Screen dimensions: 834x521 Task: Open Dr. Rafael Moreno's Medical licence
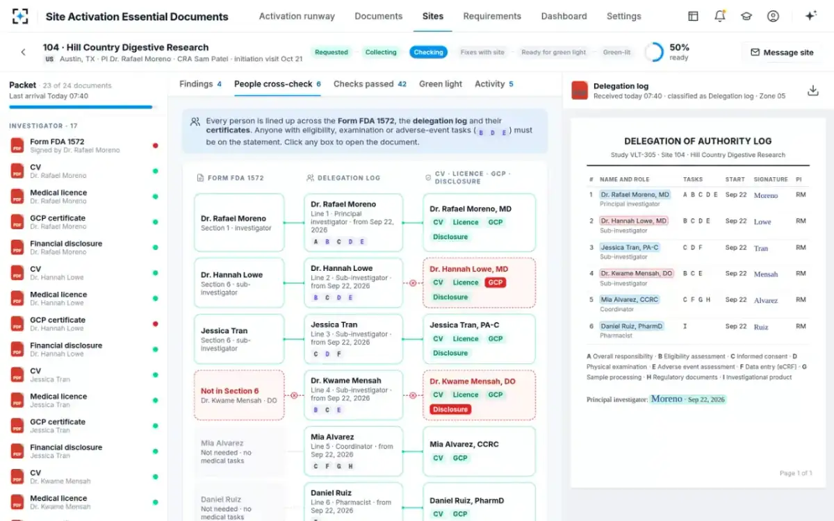pyautogui.click(x=83, y=197)
